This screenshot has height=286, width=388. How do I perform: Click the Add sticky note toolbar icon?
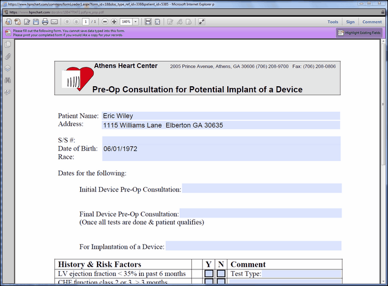170,22
